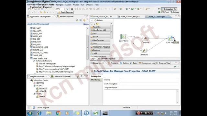Screen dimensions: 207x116
Task: Open the Run menu
Action: pyautogui.click(x=82, y=5)
